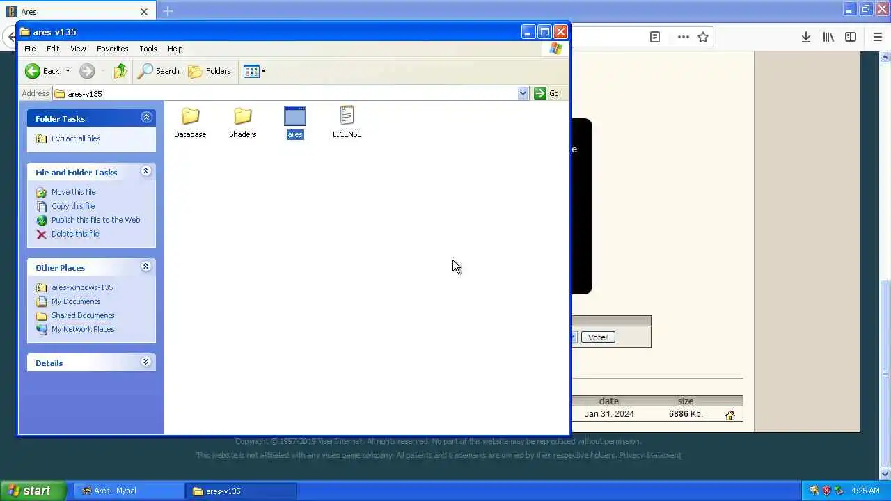The width and height of the screenshot is (891, 501).
Task: Open My Documents link
Action: [75, 301]
